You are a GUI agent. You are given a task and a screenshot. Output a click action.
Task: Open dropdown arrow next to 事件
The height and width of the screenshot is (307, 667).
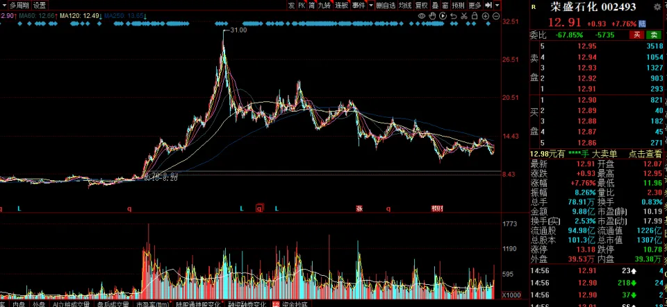[x=371, y=5]
